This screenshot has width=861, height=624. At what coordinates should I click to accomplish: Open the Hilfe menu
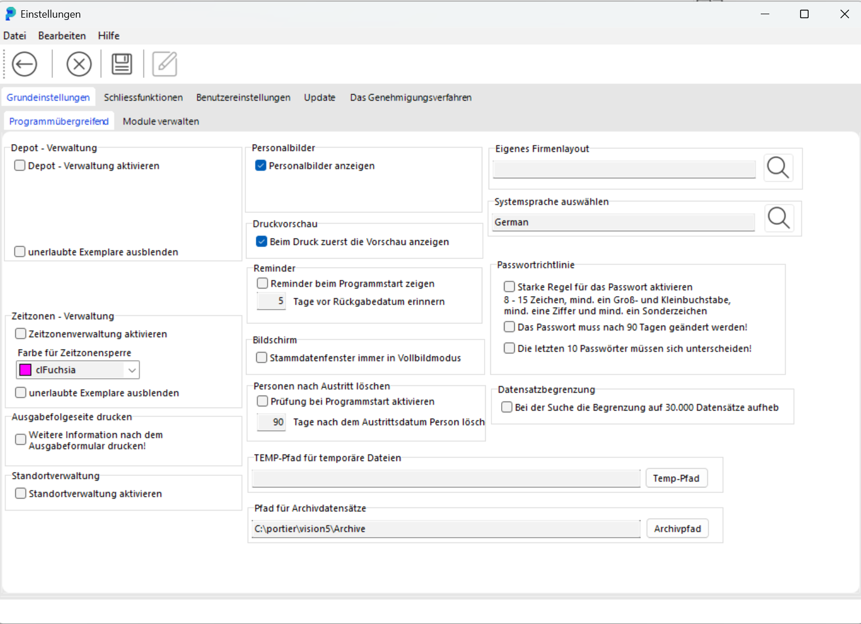coord(109,35)
